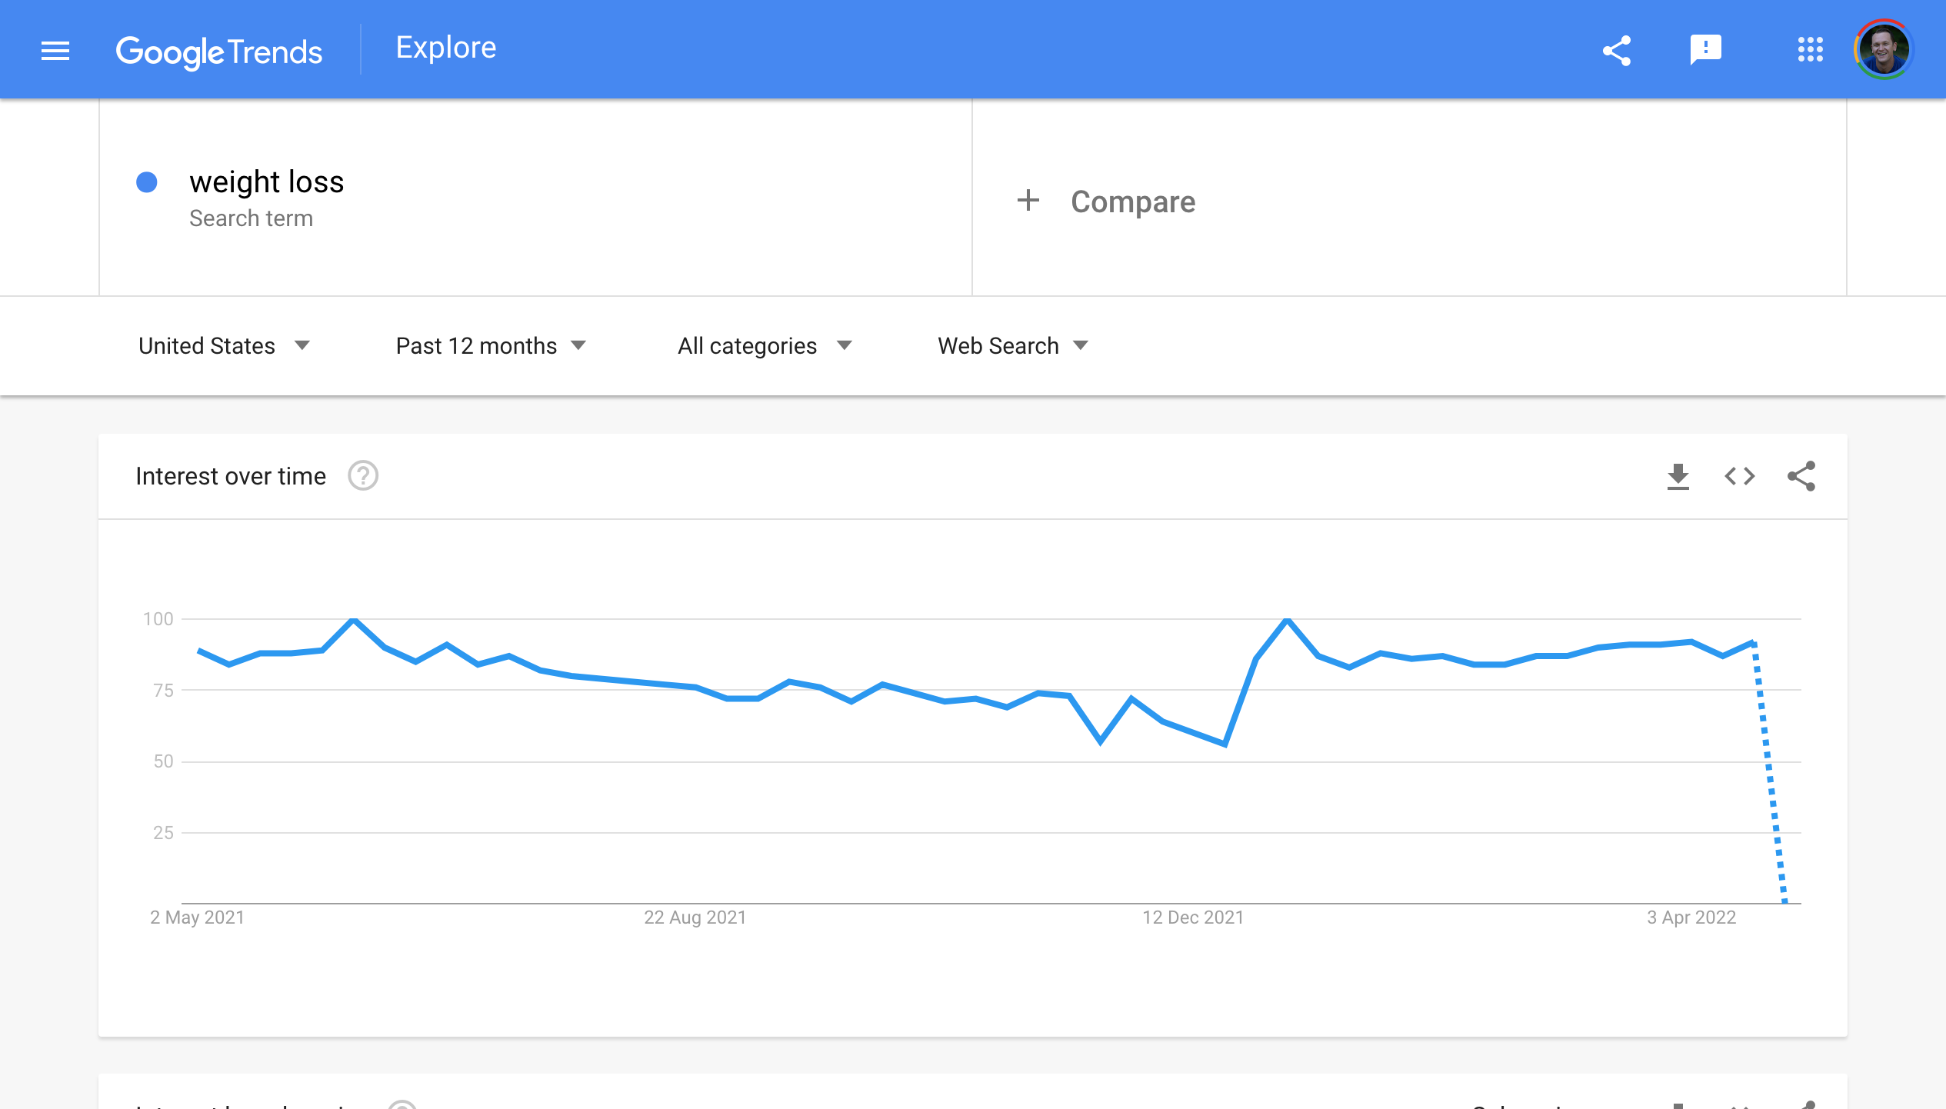Click the plus icon beside Compare
Screen dimensions: 1946x1109
(x=1028, y=201)
